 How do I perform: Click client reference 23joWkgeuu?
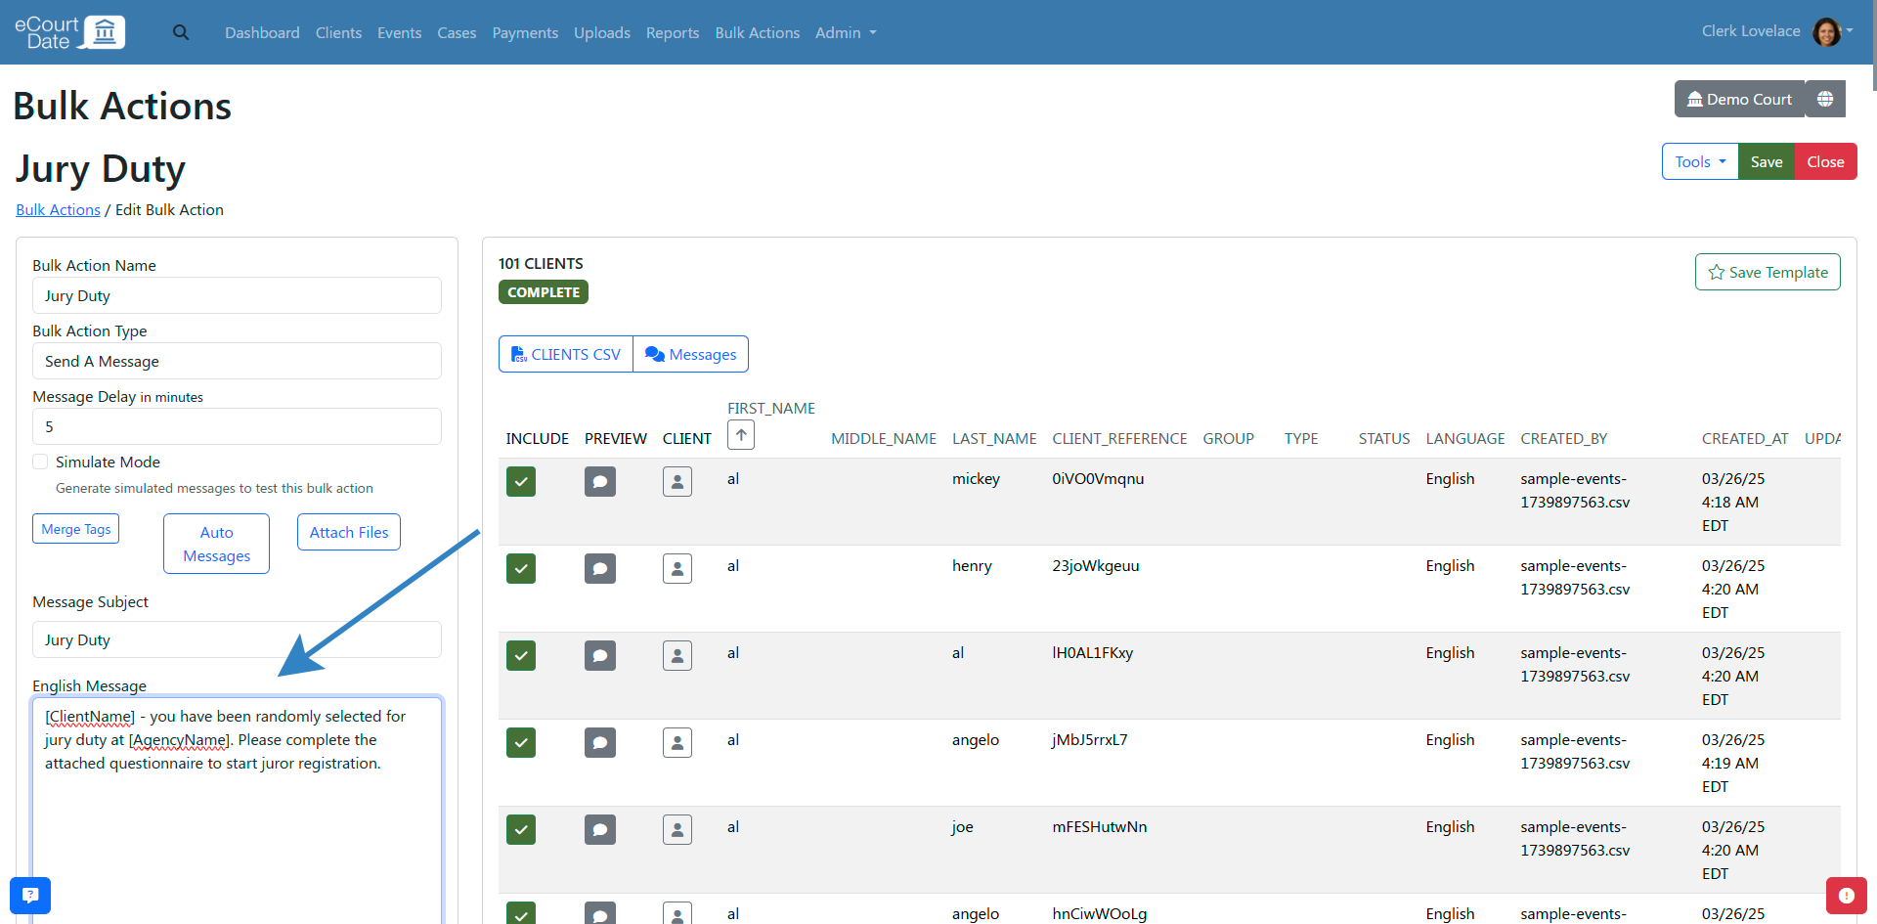[1096, 565]
